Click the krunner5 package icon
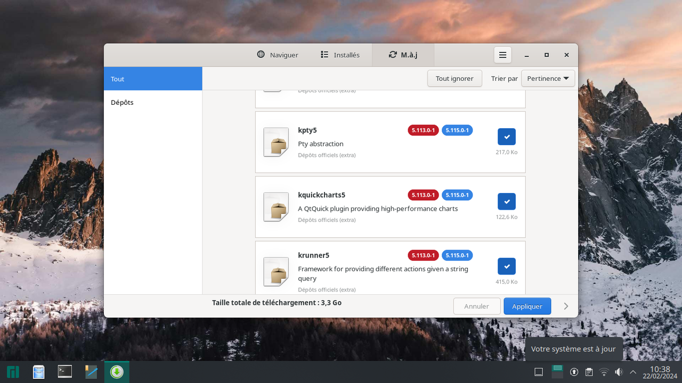Viewport: 682px width, 383px height. [276, 272]
